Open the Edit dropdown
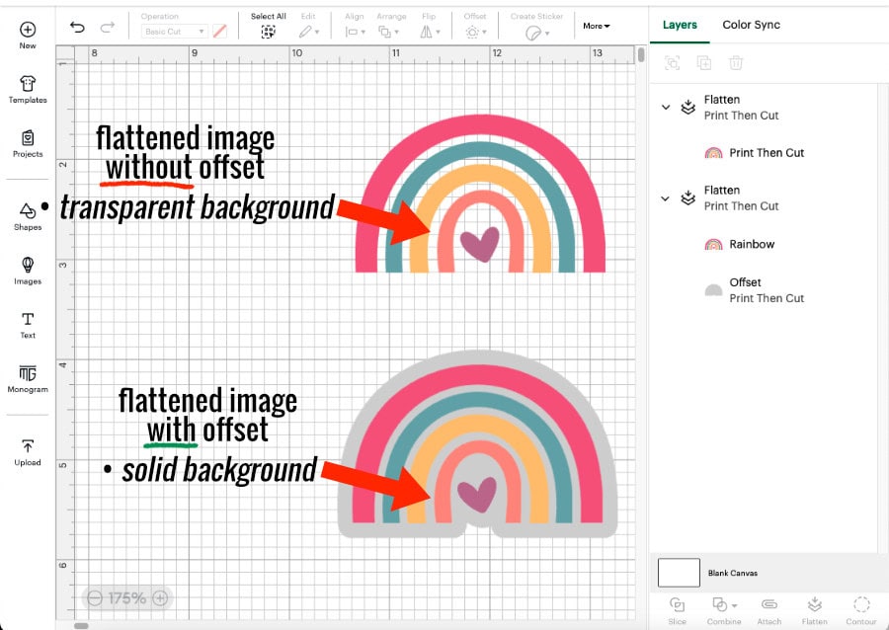The height and width of the screenshot is (630, 889). (x=309, y=32)
